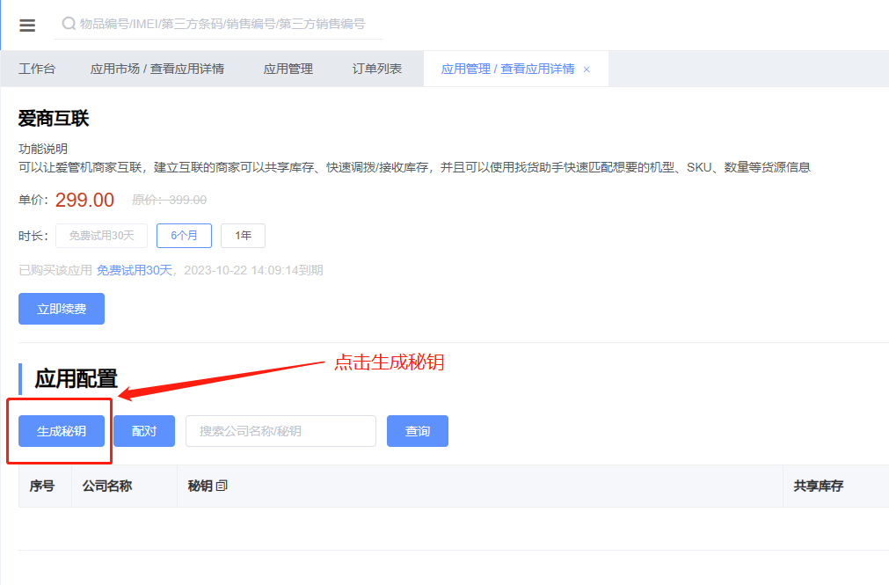889x585 pixels.
Task: Open the 应用市场 / 查看应用详情 tab
Action: [x=157, y=69]
